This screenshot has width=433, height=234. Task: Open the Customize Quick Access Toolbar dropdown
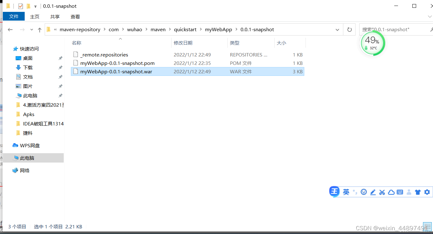coord(35,6)
